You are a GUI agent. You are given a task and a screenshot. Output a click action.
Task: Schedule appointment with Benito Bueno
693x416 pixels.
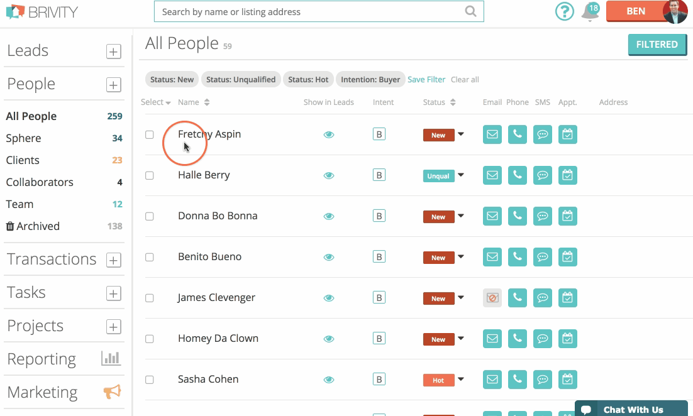tap(568, 257)
